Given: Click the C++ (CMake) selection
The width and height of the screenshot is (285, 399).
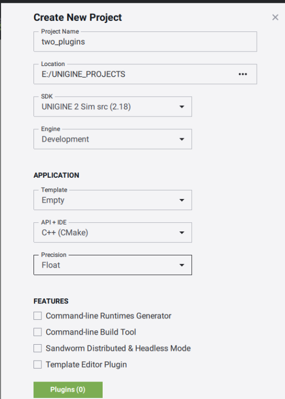Looking at the screenshot, I should [x=65, y=232].
